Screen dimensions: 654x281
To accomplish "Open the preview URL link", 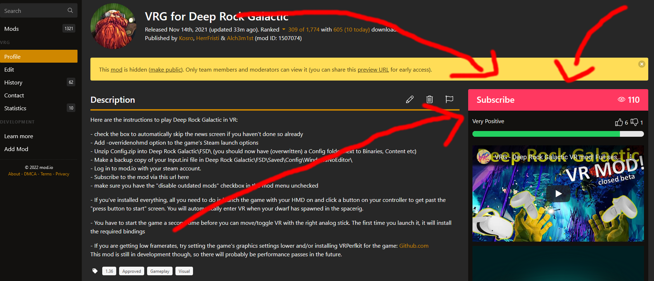I will (373, 69).
